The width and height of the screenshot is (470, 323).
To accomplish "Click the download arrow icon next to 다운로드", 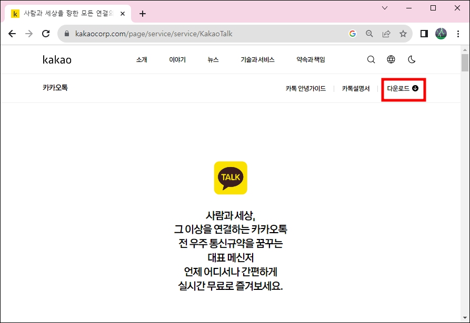I will 416,89.
